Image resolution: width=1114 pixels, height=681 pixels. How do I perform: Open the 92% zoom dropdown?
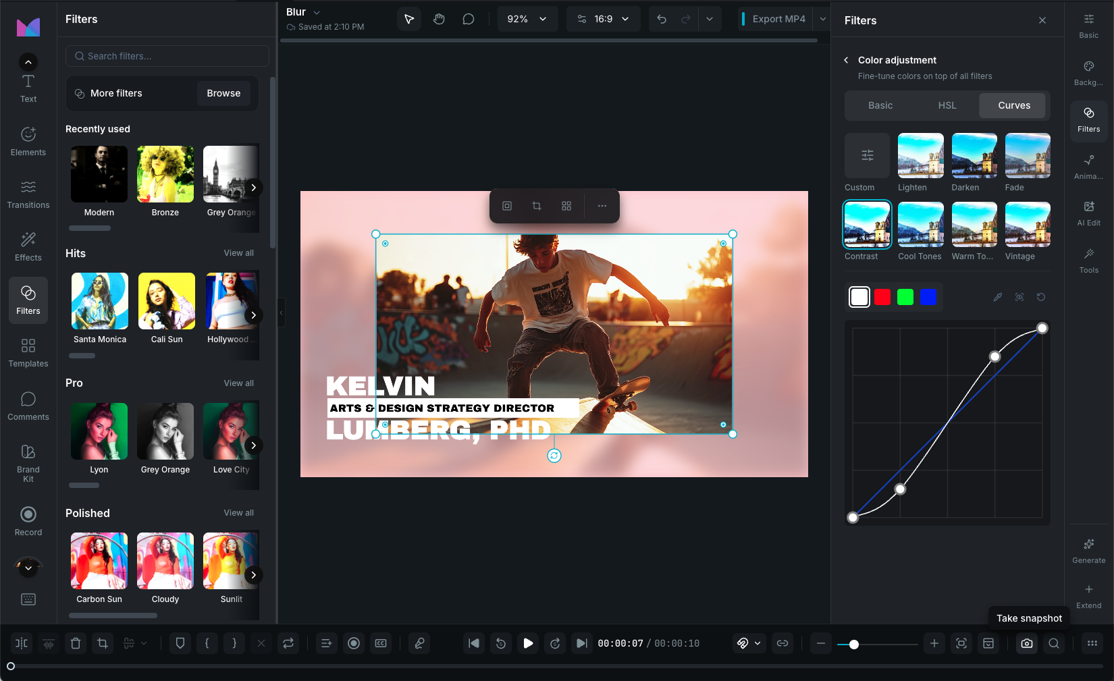click(528, 19)
